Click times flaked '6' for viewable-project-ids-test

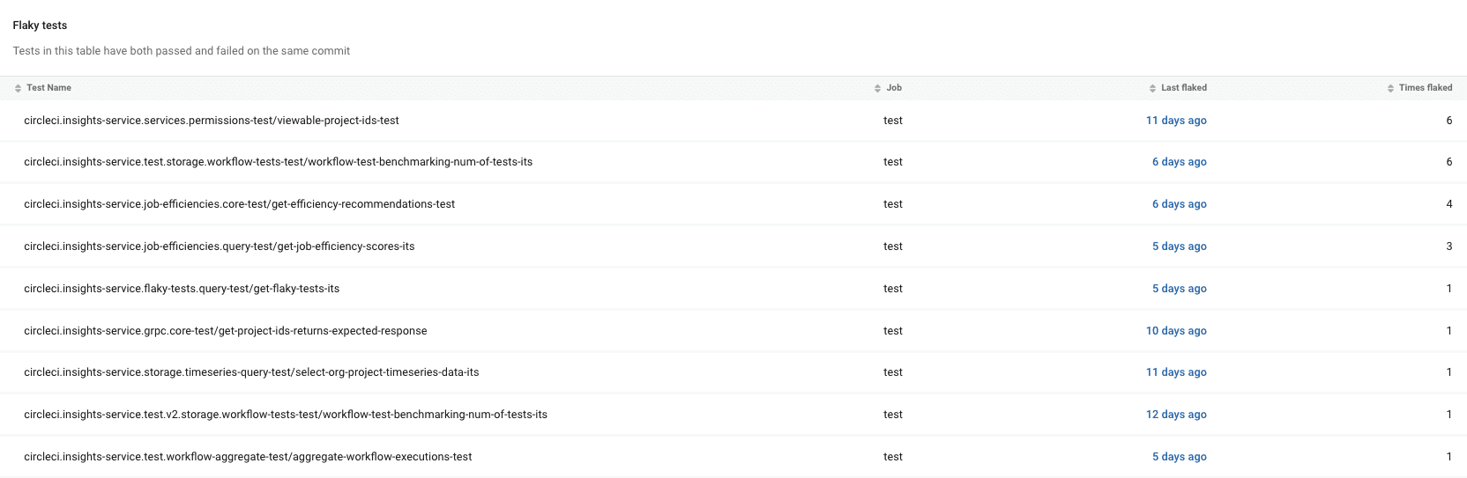click(x=1448, y=121)
